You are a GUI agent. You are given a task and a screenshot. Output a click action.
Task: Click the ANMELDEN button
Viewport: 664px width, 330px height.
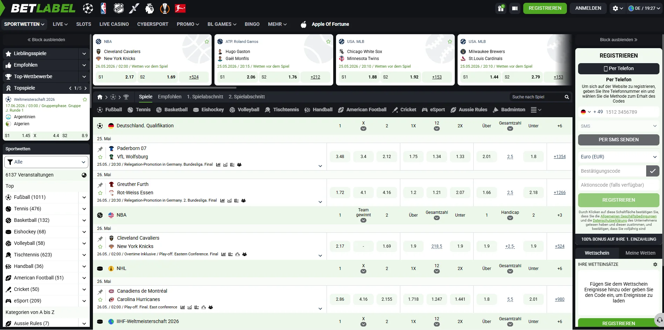tap(588, 8)
